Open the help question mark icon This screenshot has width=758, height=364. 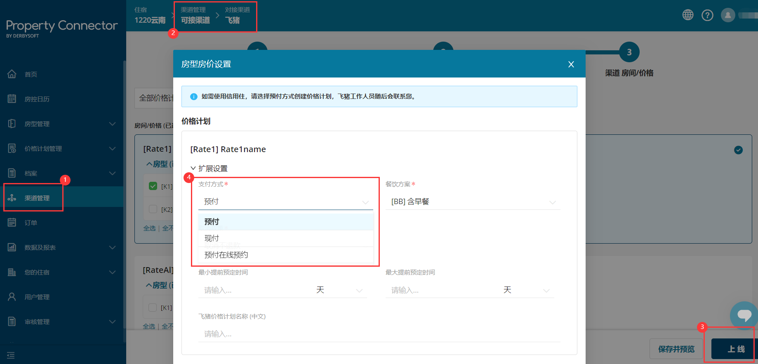(x=707, y=15)
